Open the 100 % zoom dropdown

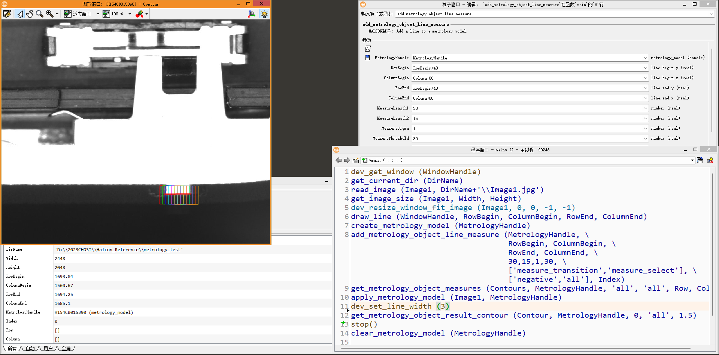[x=130, y=14]
